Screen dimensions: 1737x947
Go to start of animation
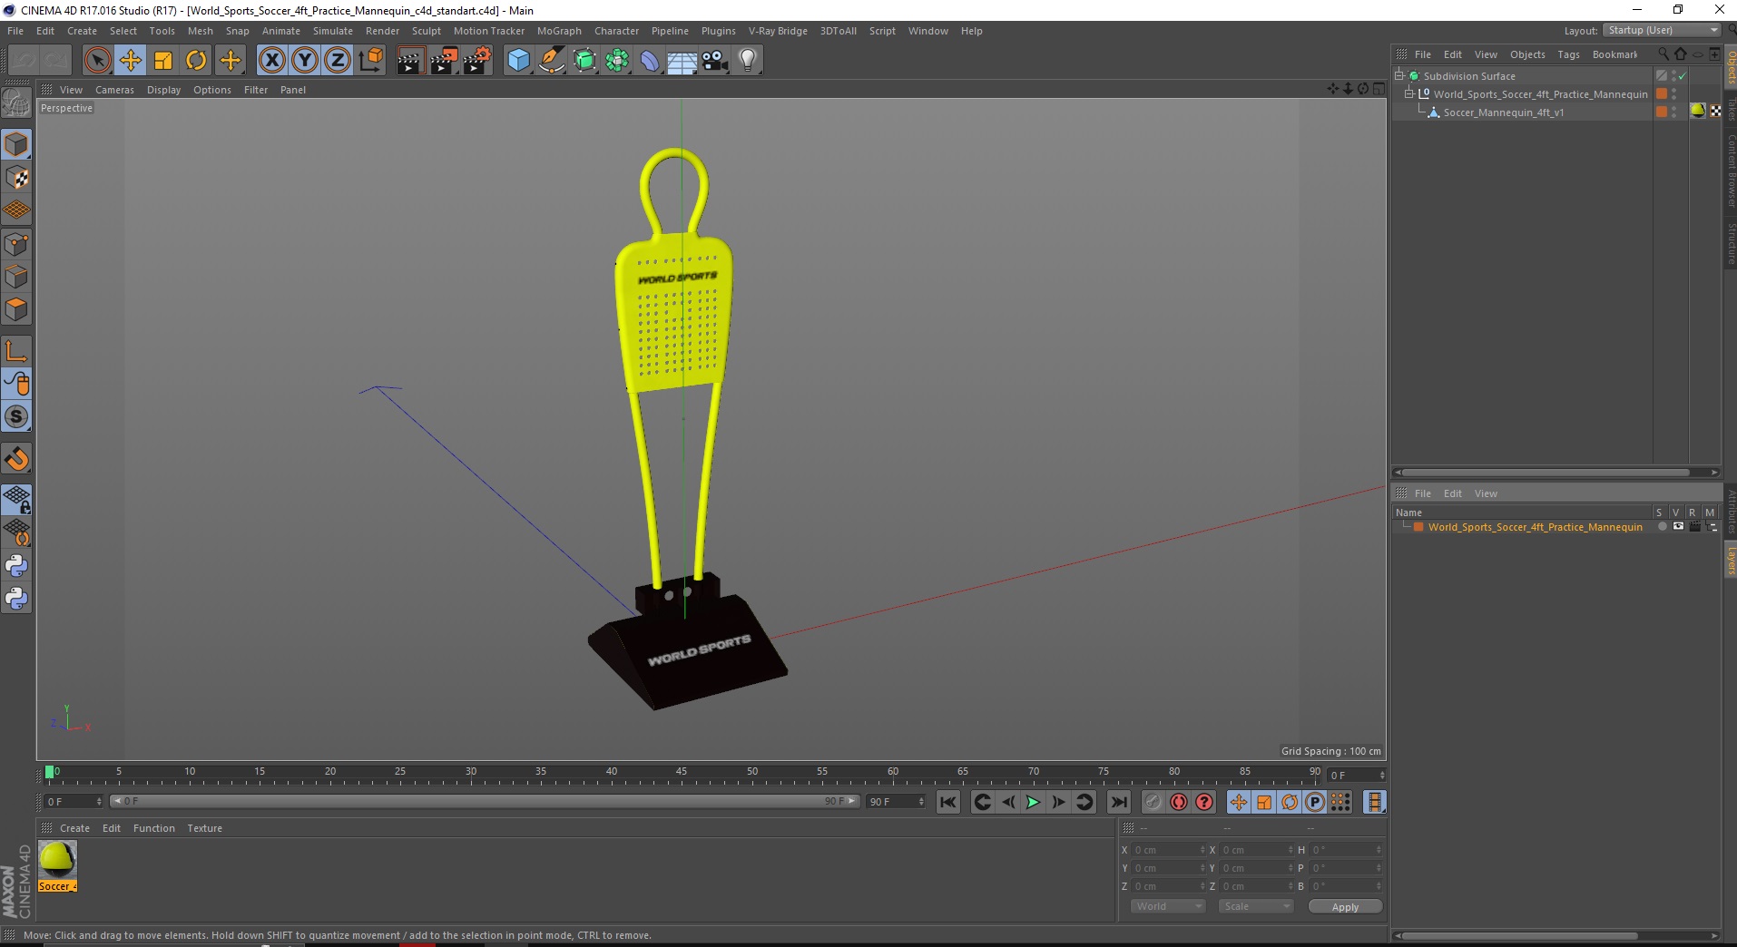(x=948, y=802)
